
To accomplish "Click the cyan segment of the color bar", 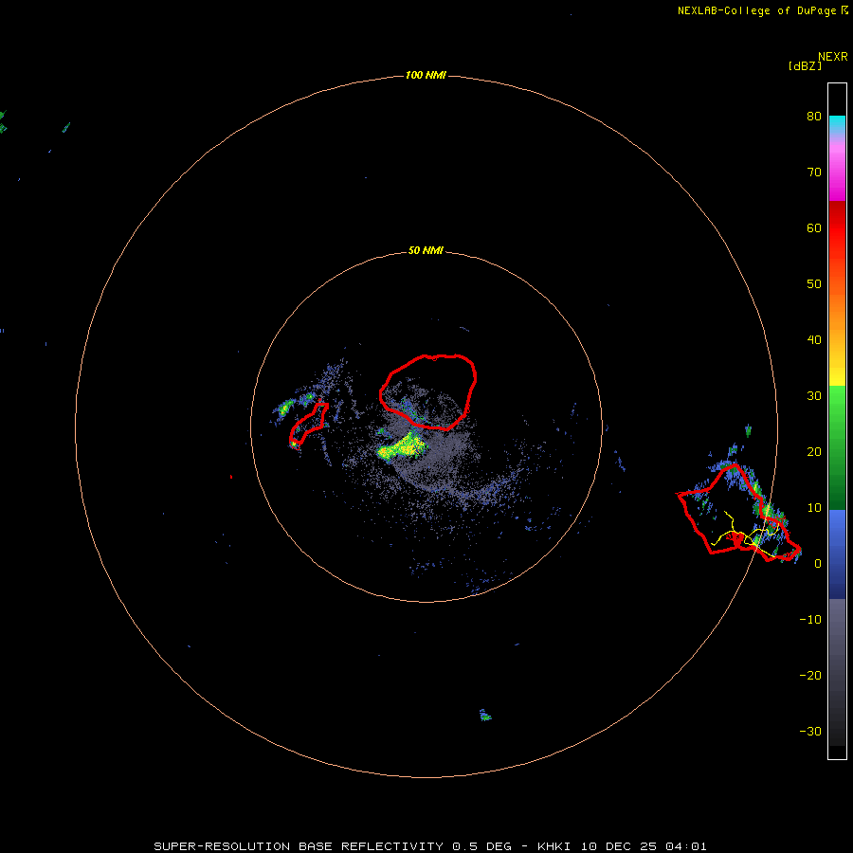I will tap(837, 124).
